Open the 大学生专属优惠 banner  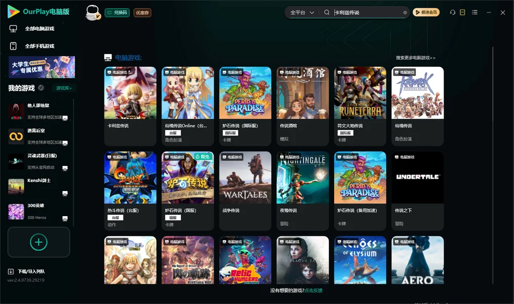pos(42,67)
